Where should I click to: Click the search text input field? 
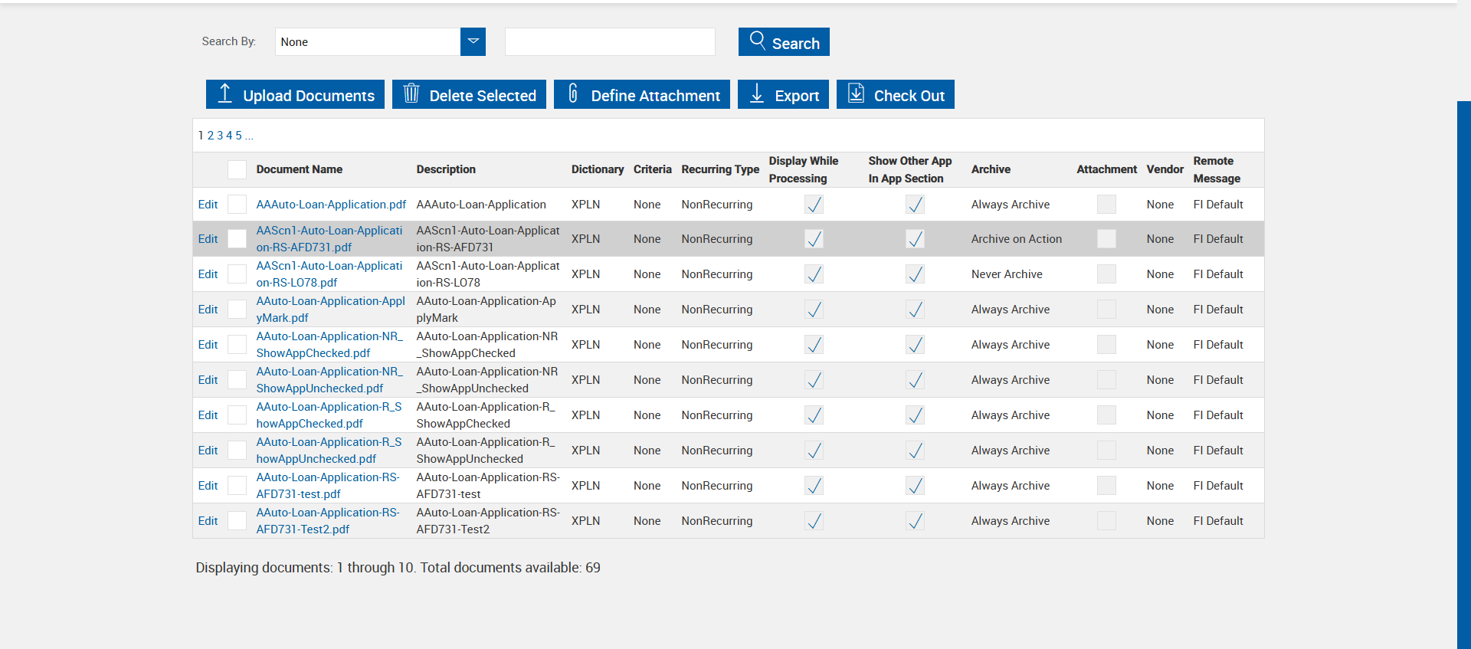pyautogui.click(x=610, y=42)
